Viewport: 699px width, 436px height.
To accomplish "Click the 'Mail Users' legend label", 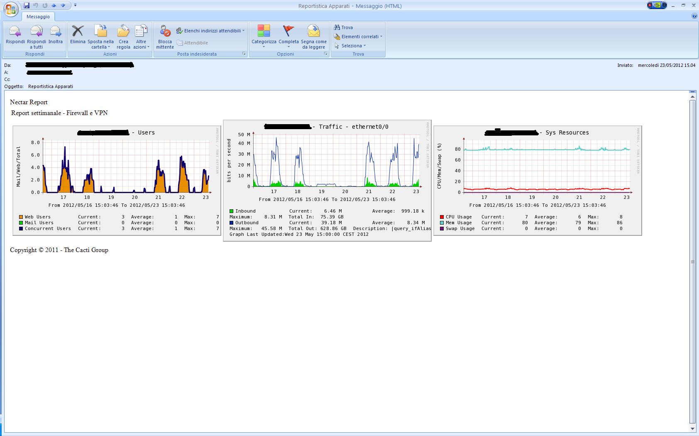I will [x=39, y=223].
